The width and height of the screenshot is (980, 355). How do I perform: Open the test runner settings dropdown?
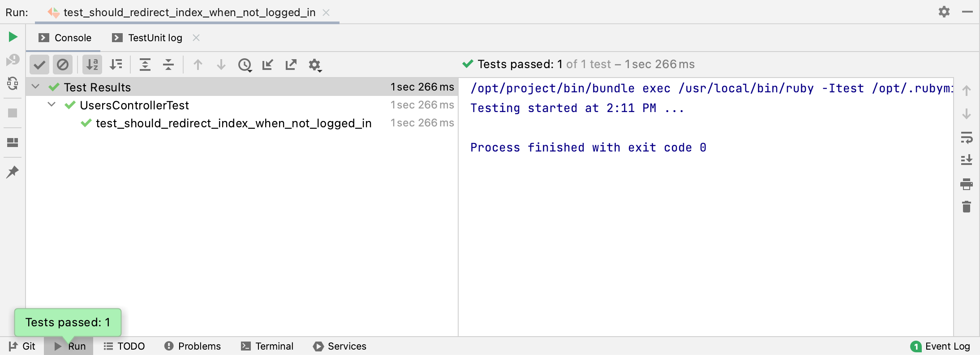click(315, 65)
